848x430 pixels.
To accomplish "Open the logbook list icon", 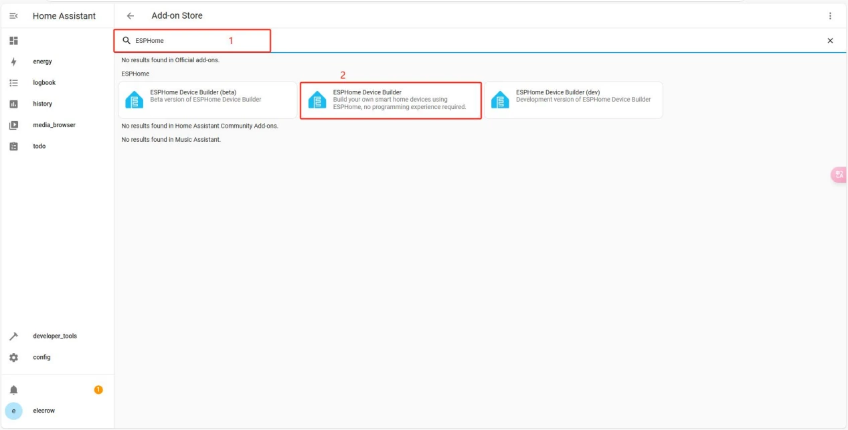I will coord(13,83).
